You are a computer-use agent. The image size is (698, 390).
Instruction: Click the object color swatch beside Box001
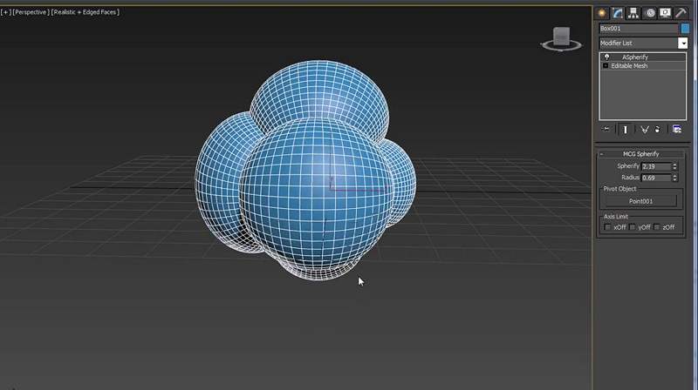point(685,29)
